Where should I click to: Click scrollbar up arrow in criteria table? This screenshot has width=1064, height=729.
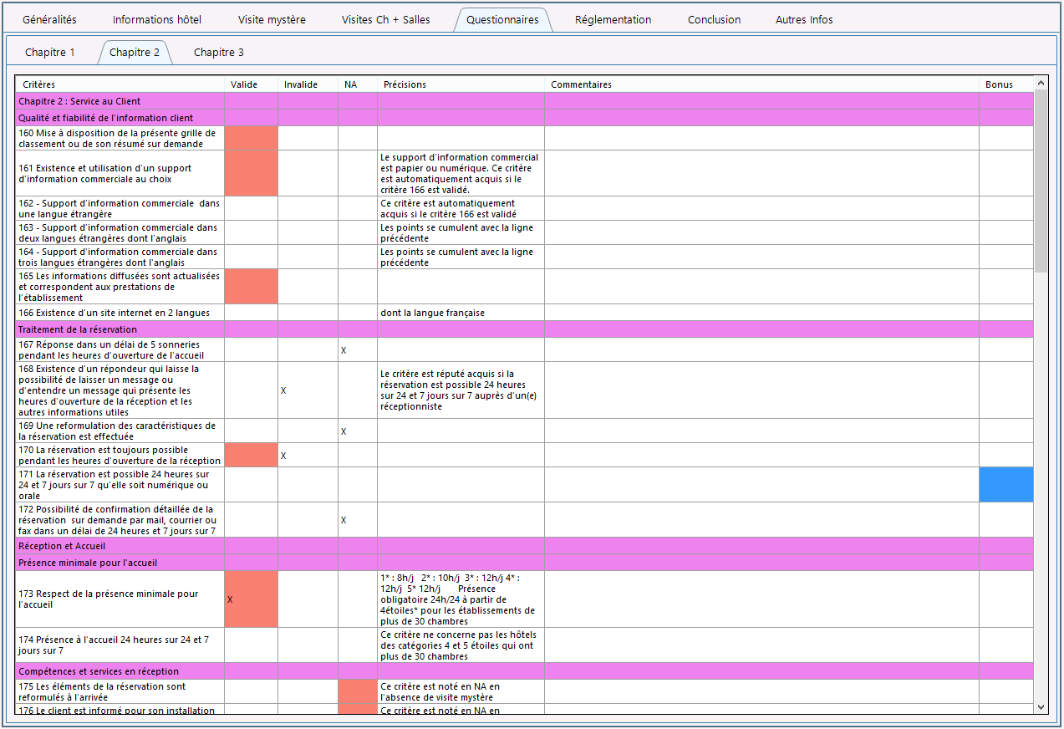tap(1041, 83)
